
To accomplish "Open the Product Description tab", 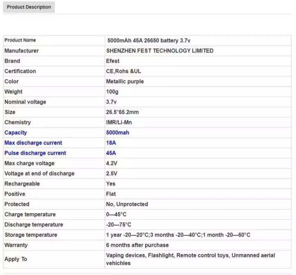I will [29, 7].
